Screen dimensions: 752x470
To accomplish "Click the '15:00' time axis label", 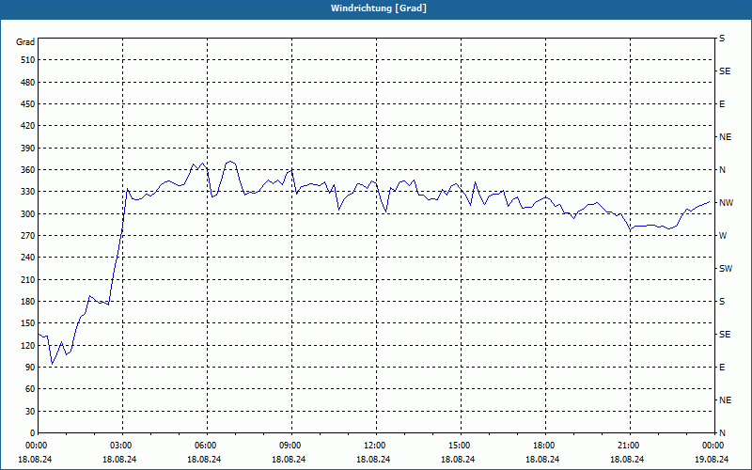I will click(x=461, y=446).
